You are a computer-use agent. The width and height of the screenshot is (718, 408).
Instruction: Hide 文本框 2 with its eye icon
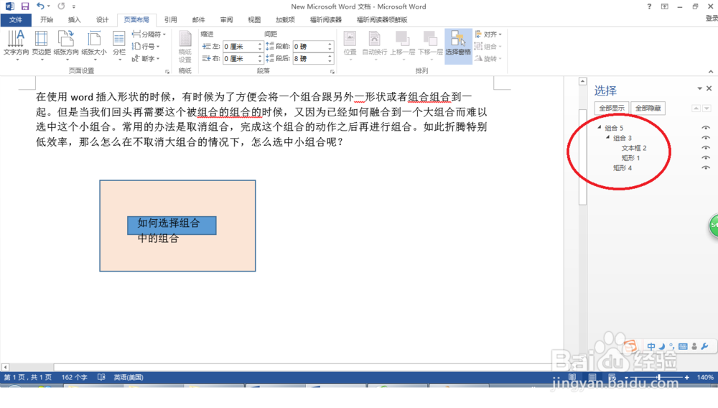click(706, 148)
